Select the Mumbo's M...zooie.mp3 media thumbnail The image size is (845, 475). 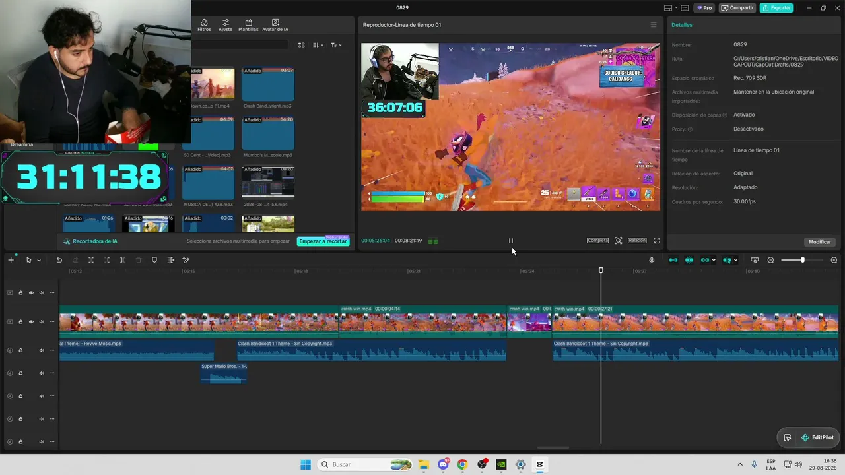[x=267, y=134]
